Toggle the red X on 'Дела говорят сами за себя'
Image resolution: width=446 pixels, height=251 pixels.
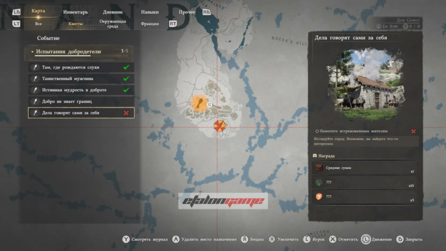pyautogui.click(x=126, y=113)
